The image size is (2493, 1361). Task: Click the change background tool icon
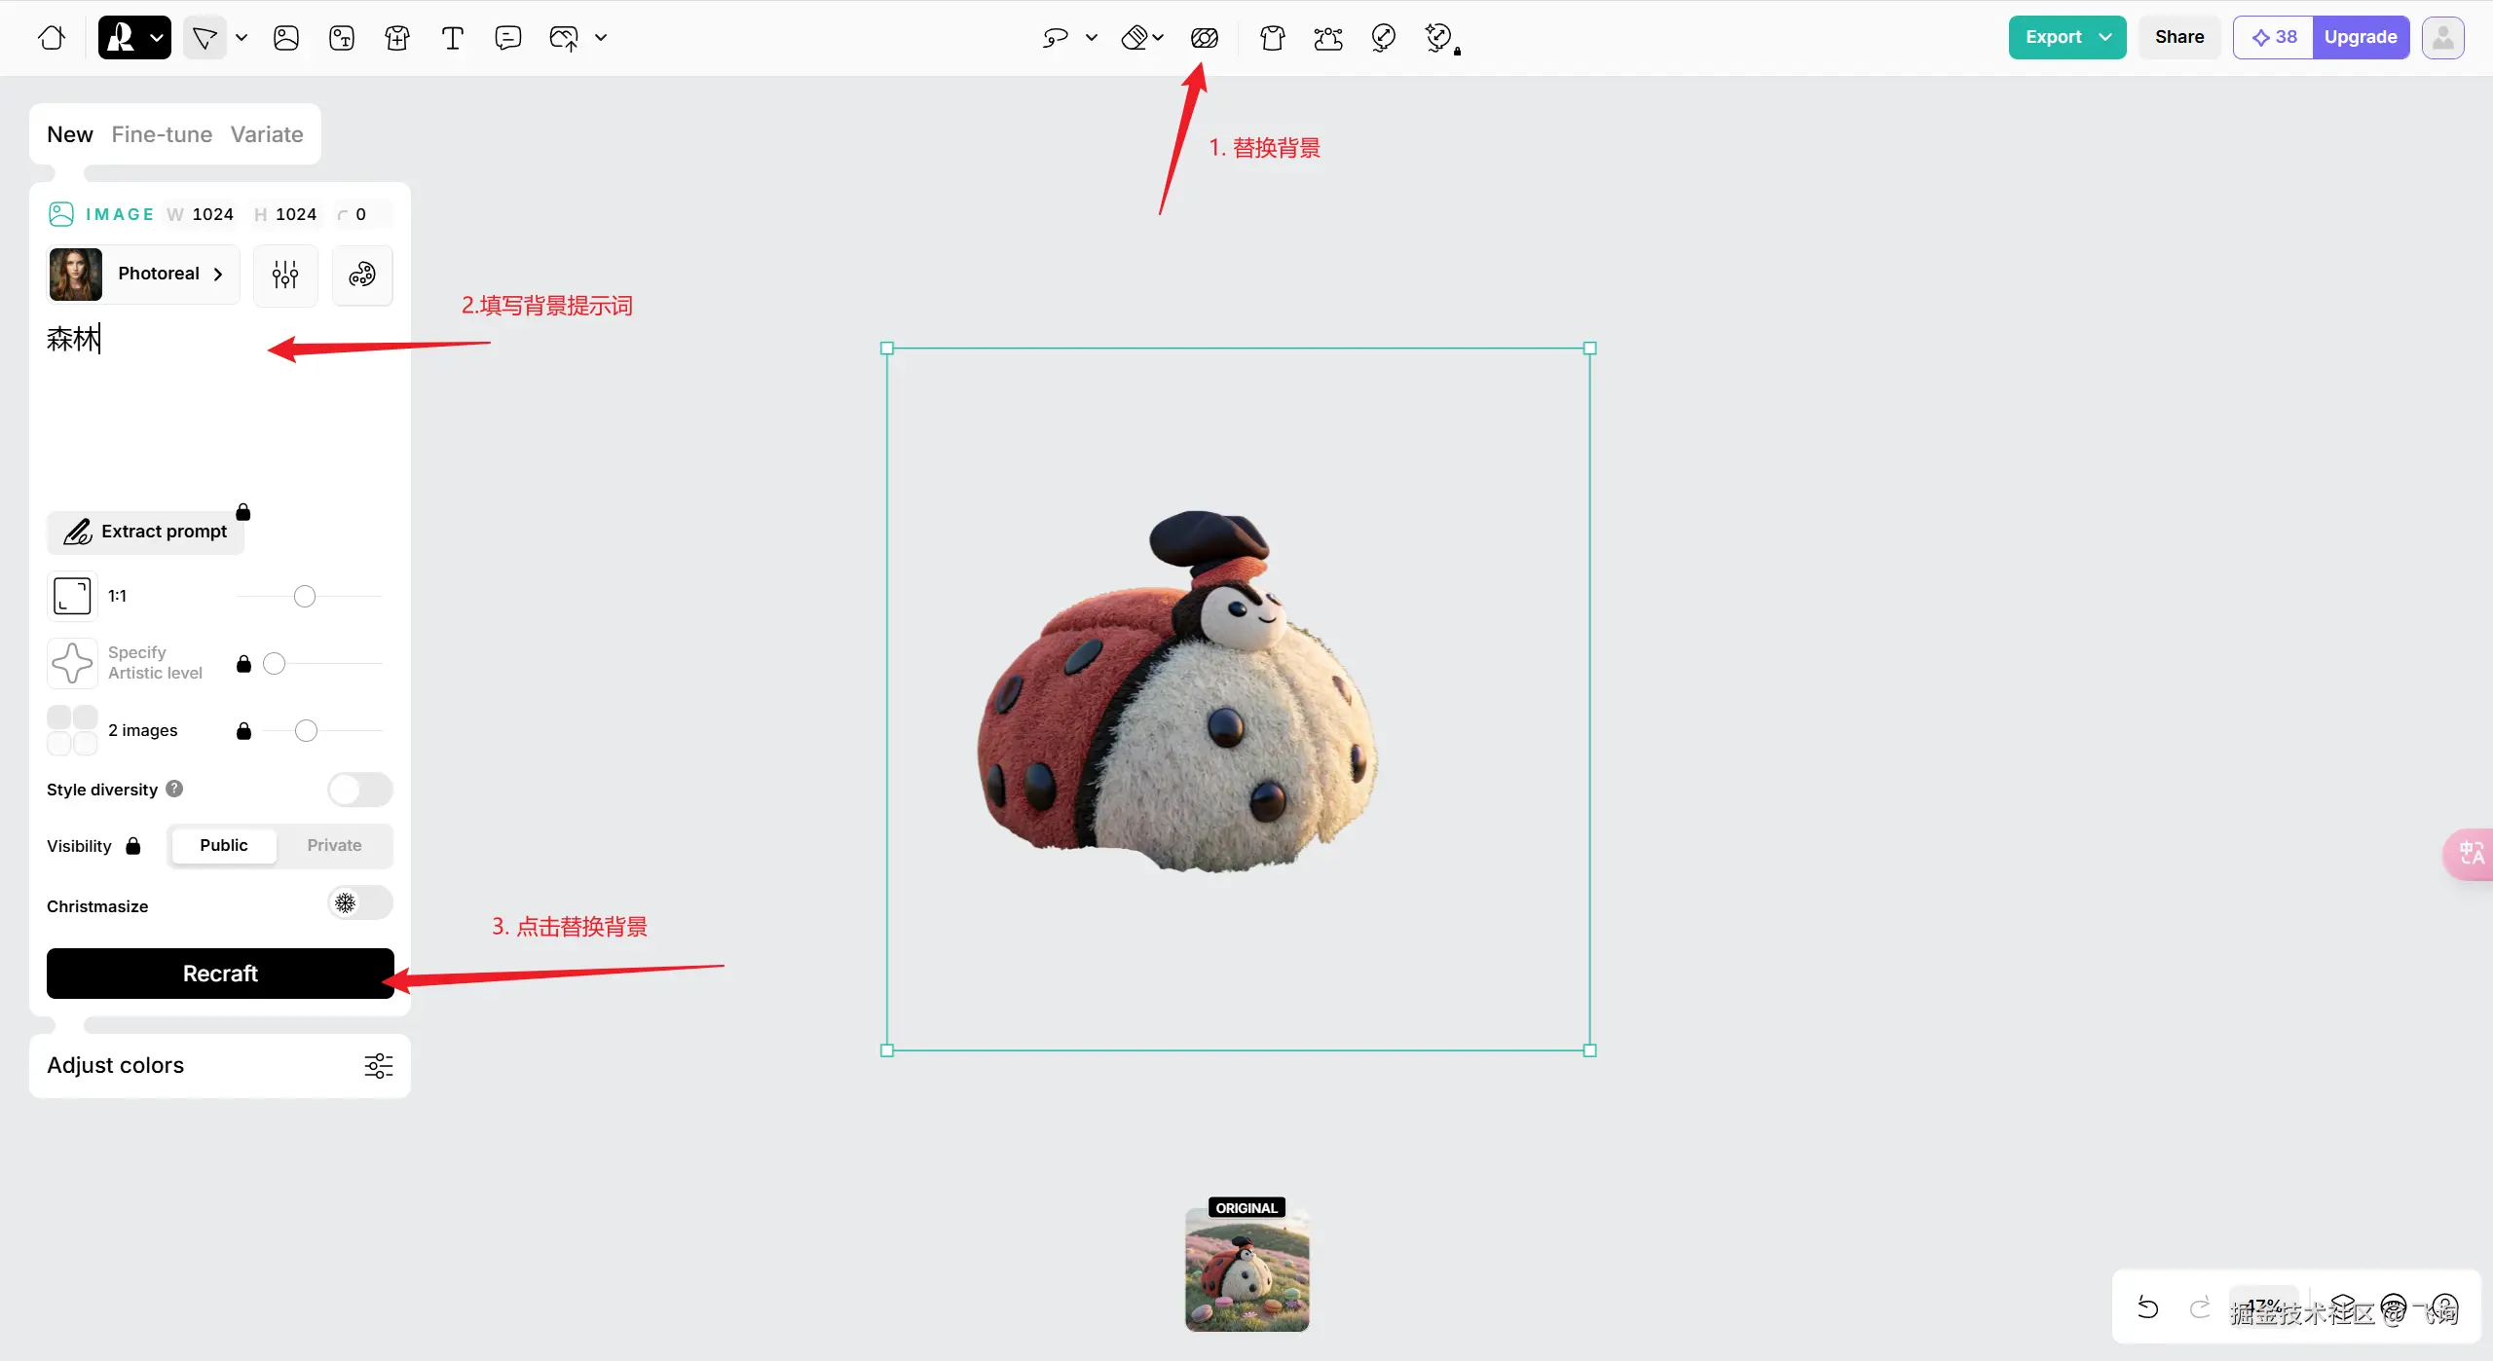(1204, 38)
